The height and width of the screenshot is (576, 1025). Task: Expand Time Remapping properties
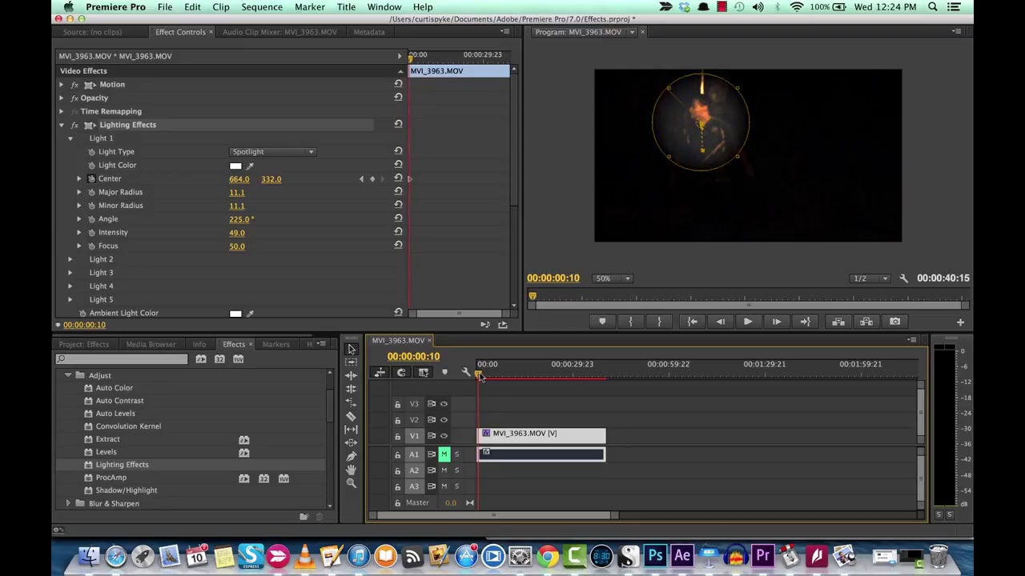click(61, 112)
